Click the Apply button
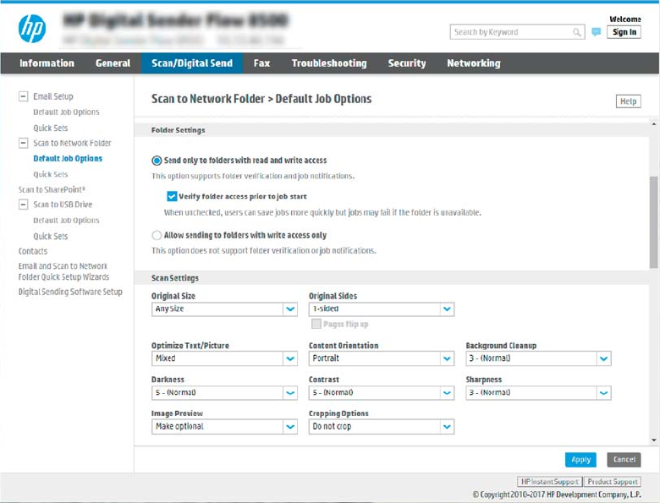The image size is (660, 503). click(580, 460)
